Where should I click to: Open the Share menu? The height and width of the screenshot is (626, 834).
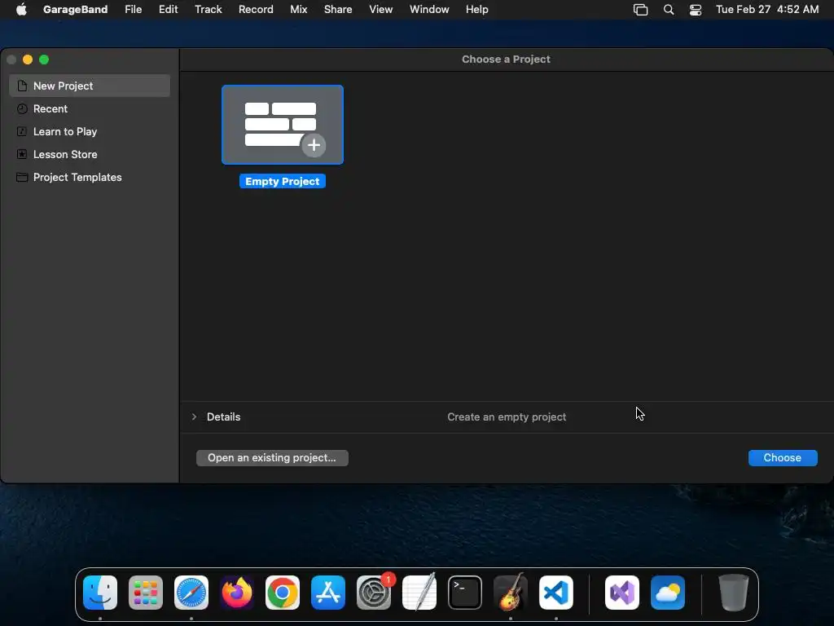(338, 10)
